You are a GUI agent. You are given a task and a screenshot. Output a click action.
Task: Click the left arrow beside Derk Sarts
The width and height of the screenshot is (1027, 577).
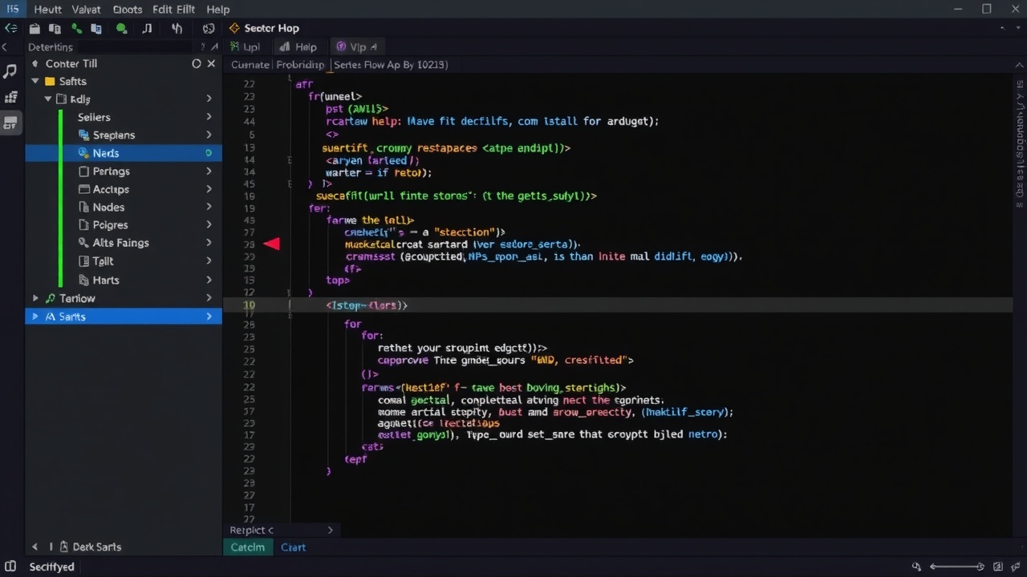point(35,547)
